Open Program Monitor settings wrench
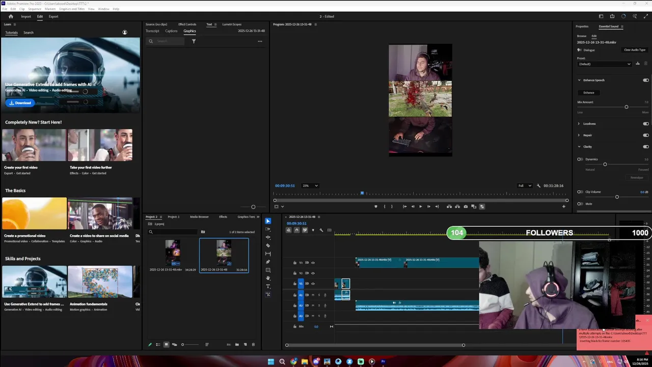 tap(538, 186)
